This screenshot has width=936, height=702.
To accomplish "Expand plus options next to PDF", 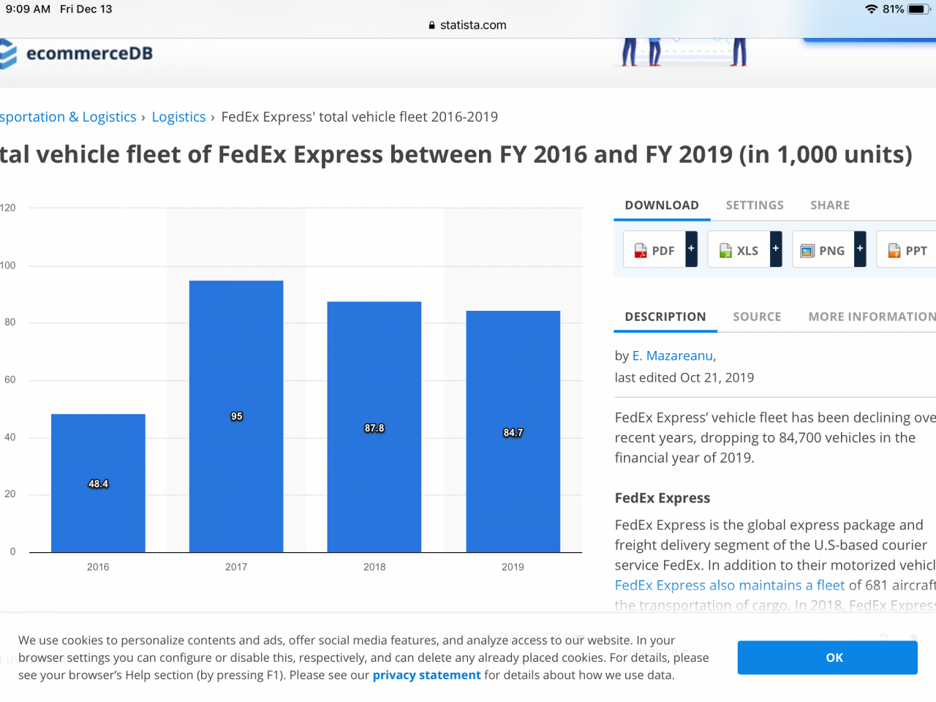I will 691,249.
